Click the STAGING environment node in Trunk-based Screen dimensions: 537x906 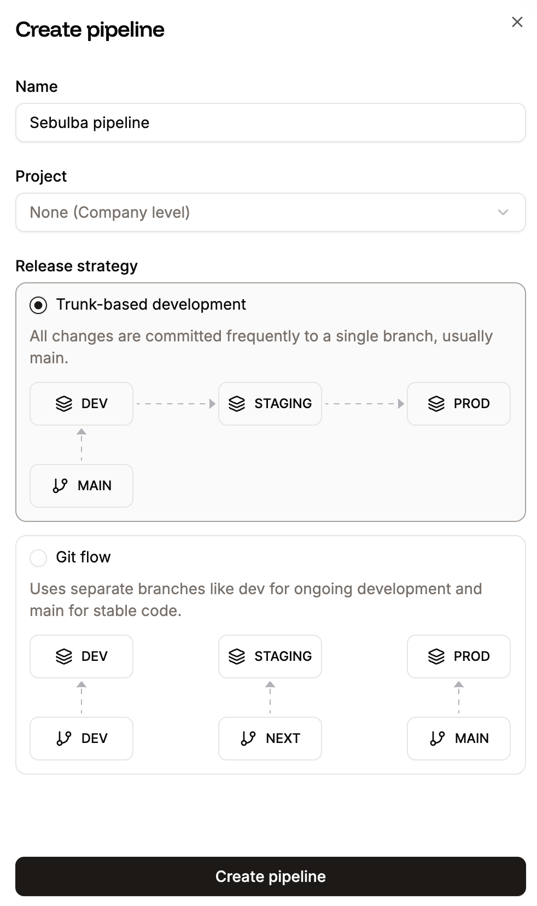coord(270,404)
